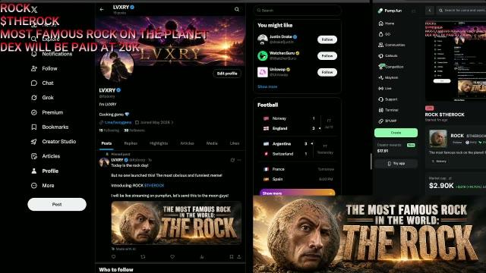Open Mayhem in the Pump.fun sidebar
The image size is (486, 273).
point(388,77)
